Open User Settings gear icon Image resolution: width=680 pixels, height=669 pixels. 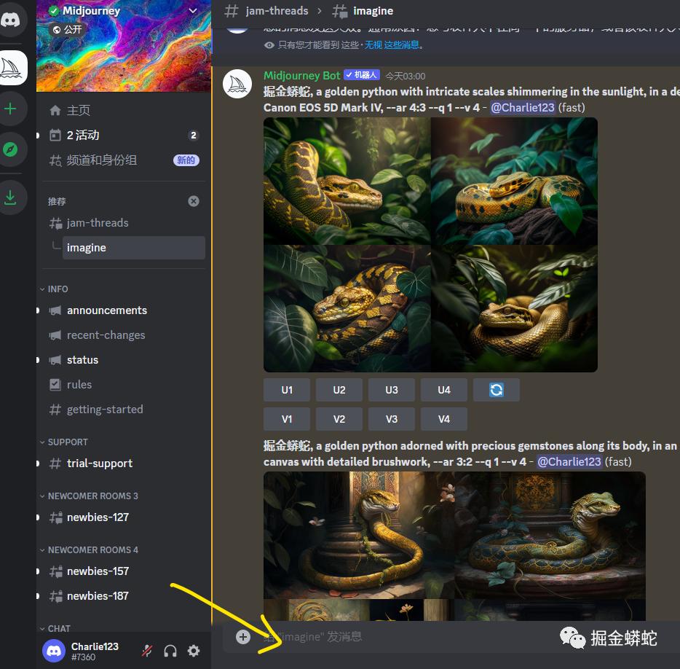(x=194, y=651)
